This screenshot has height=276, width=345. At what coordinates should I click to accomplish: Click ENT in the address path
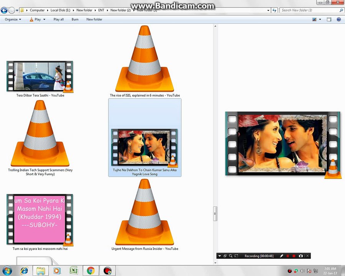tap(101, 10)
